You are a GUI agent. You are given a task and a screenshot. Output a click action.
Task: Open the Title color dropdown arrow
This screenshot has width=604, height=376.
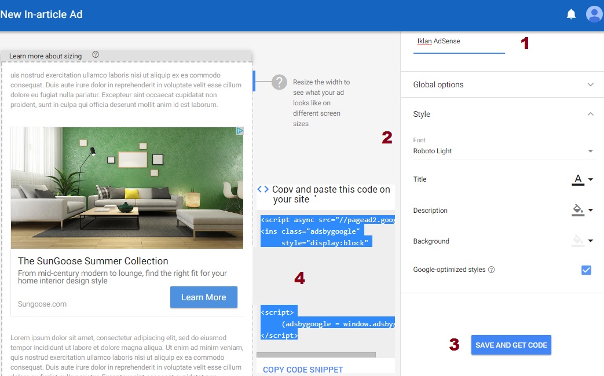click(591, 179)
